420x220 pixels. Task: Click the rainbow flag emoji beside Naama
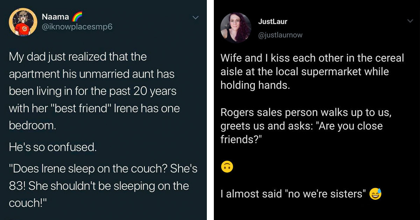[x=77, y=16]
